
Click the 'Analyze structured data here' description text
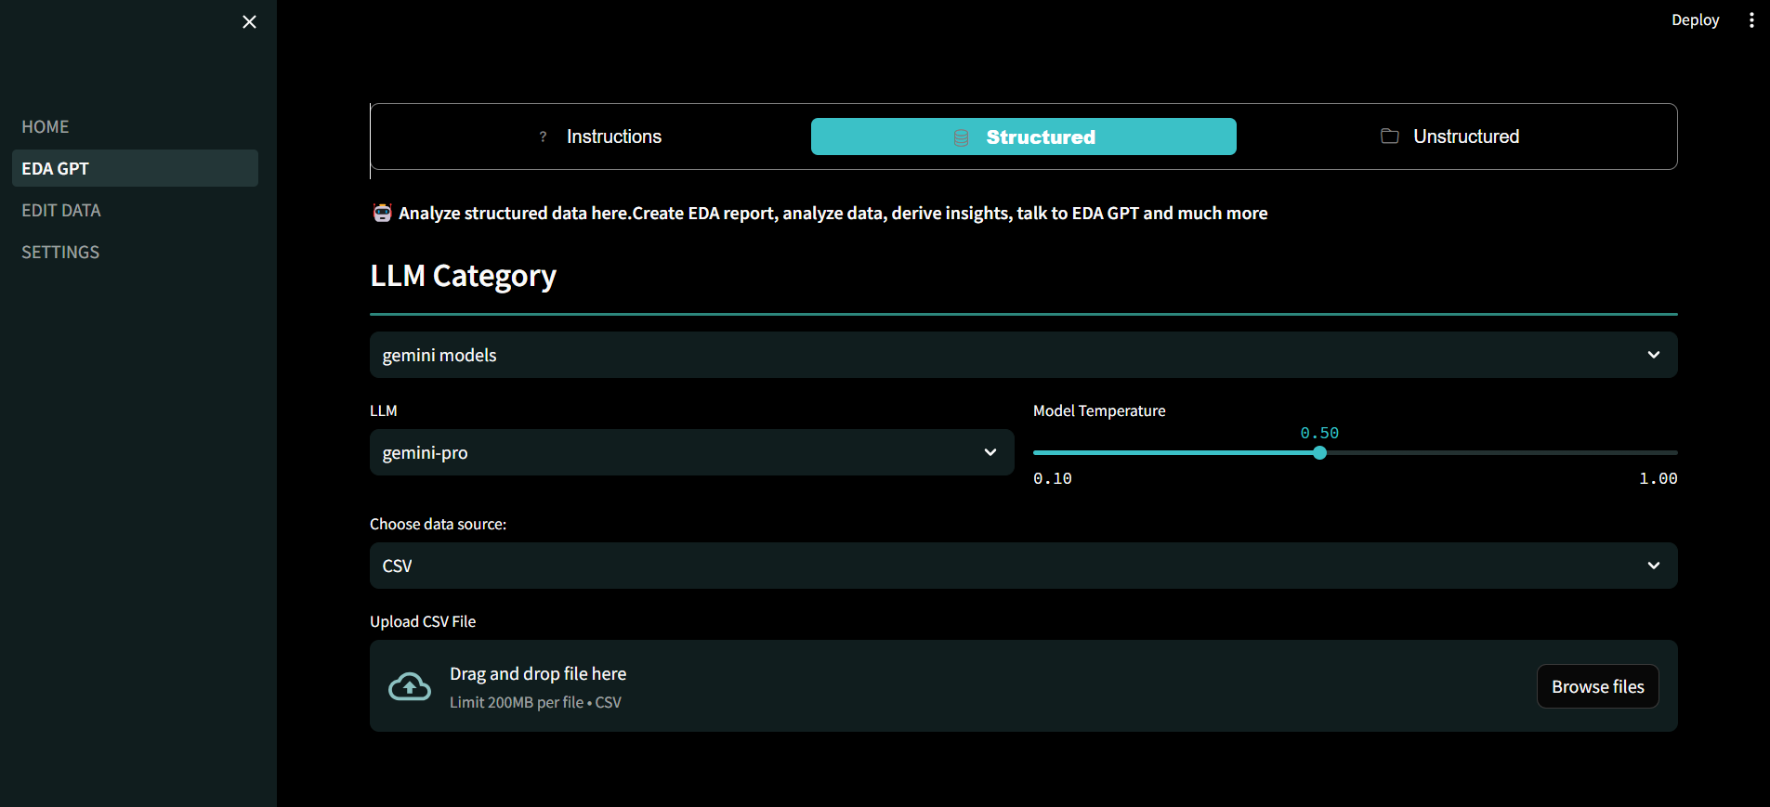click(833, 213)
